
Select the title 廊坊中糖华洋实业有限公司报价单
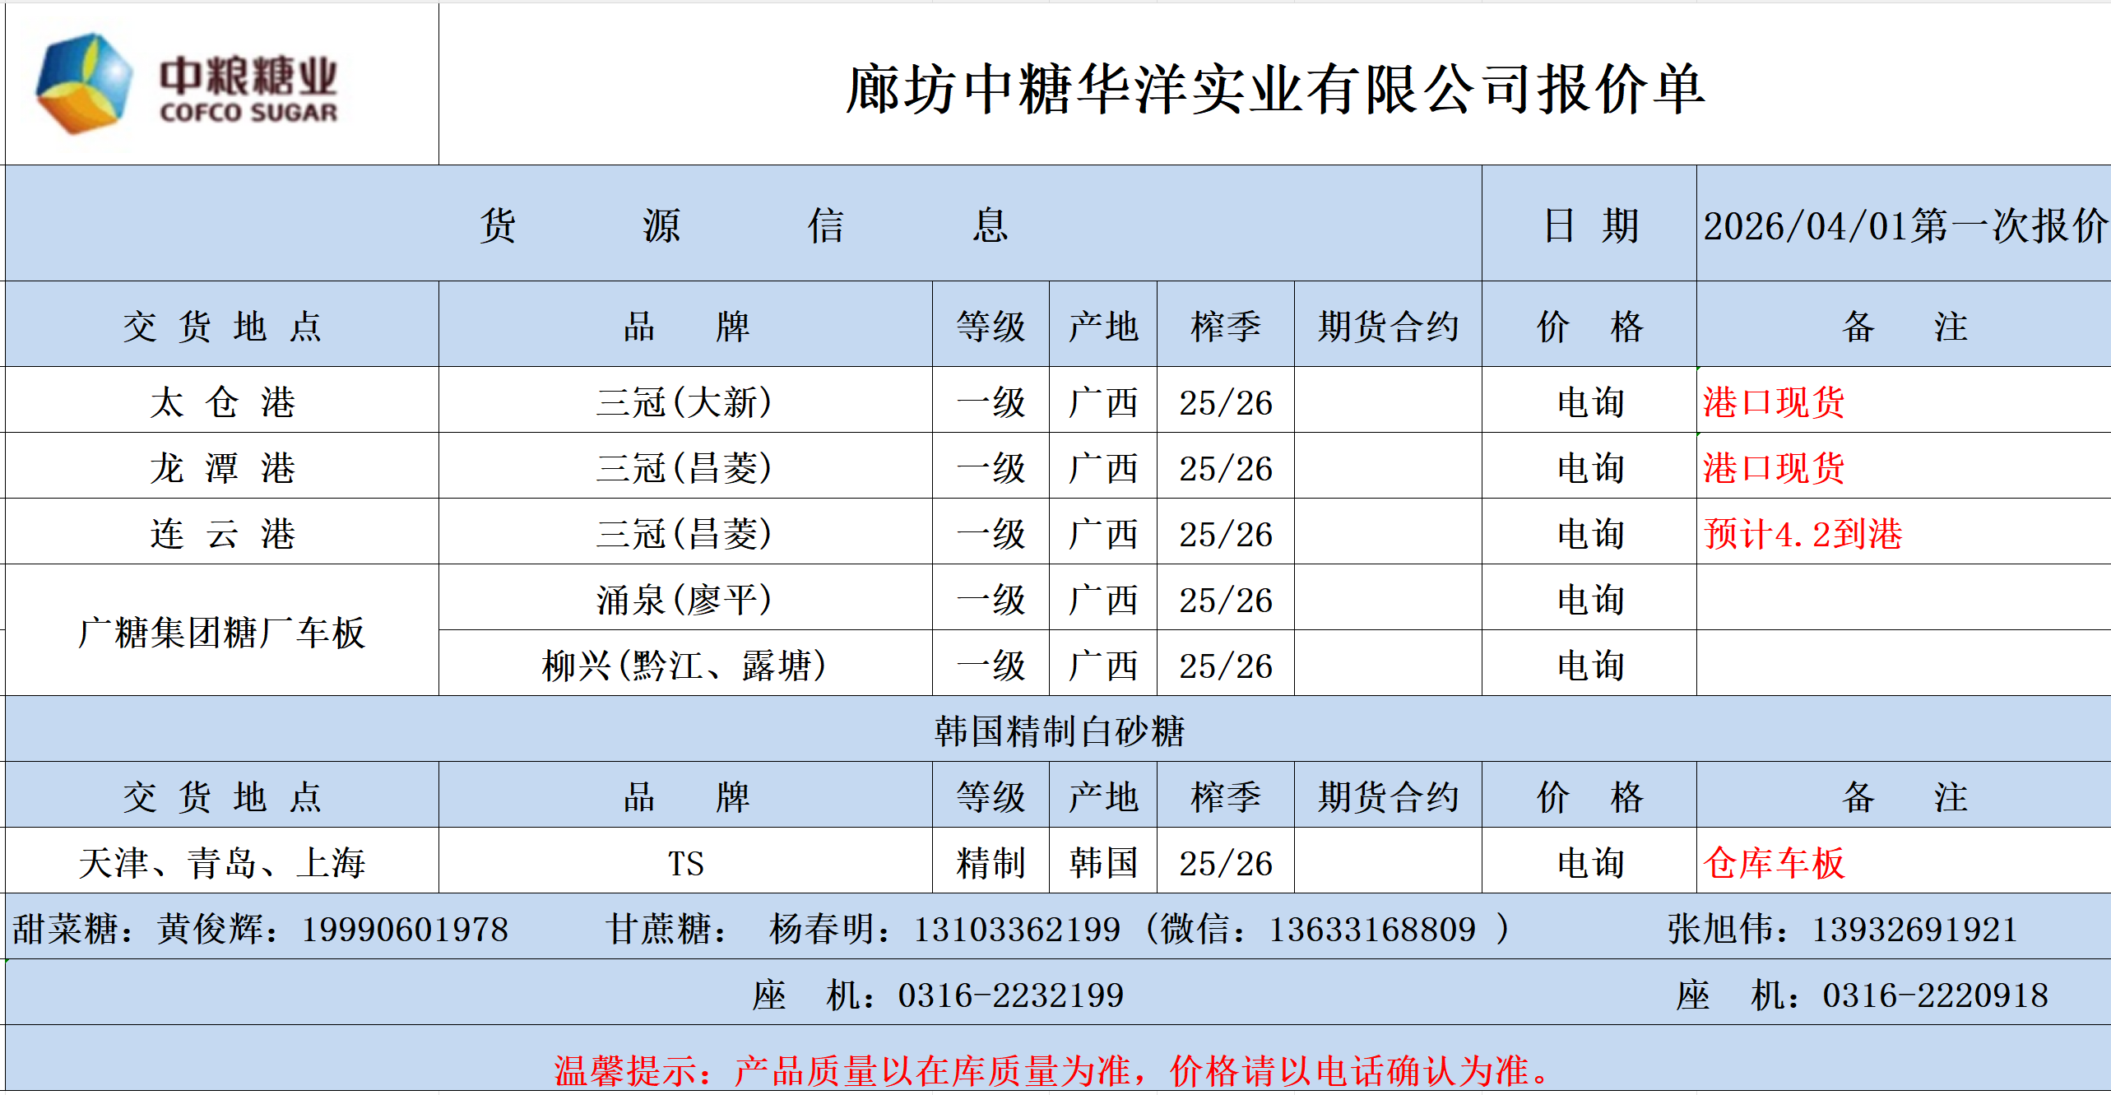1275,89
